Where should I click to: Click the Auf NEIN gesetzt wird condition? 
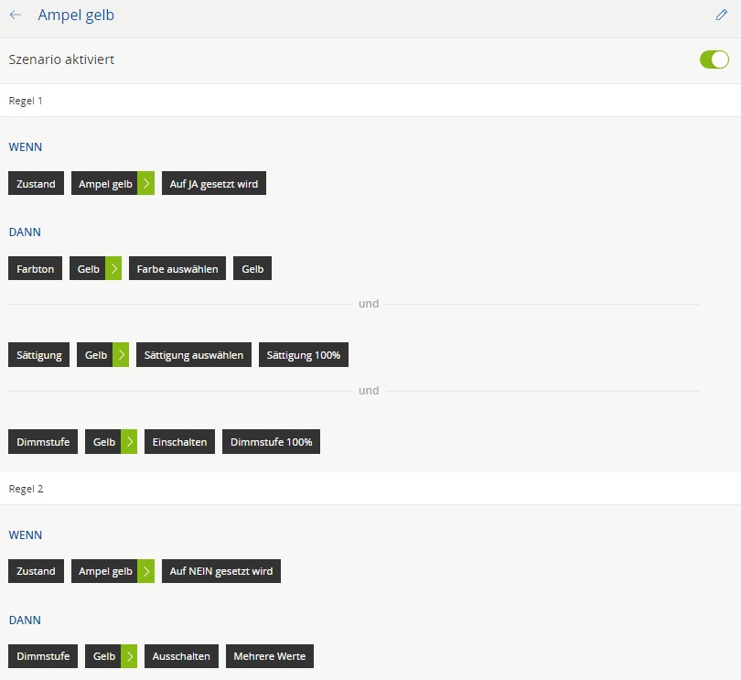click(221, 571)
